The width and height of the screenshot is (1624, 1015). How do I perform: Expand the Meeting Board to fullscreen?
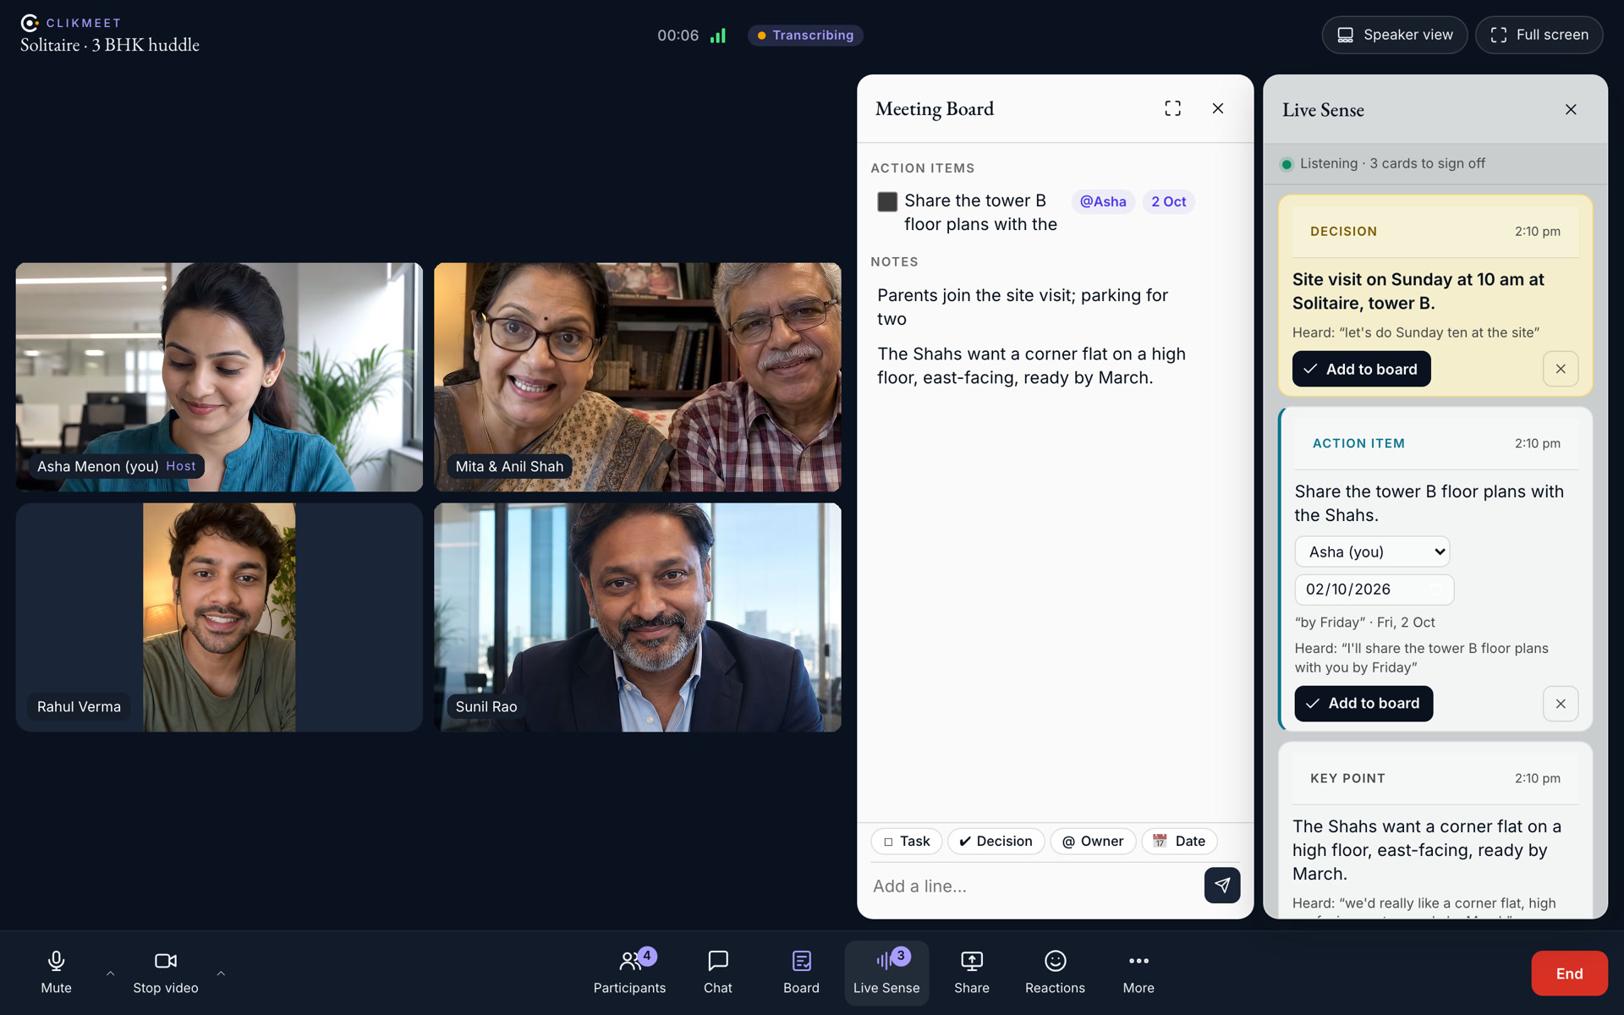[1172, 108]
